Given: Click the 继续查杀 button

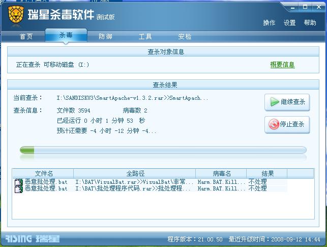Looking at the screenshot, I should (287, 102).
